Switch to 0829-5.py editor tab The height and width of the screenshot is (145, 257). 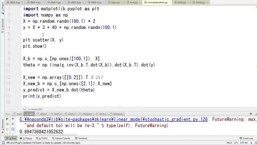[55, 2]
